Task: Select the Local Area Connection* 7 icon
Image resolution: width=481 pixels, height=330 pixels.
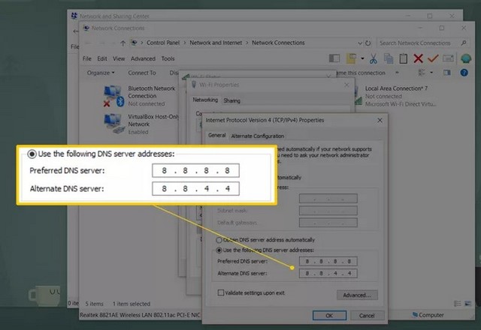Action: (352, 93)
